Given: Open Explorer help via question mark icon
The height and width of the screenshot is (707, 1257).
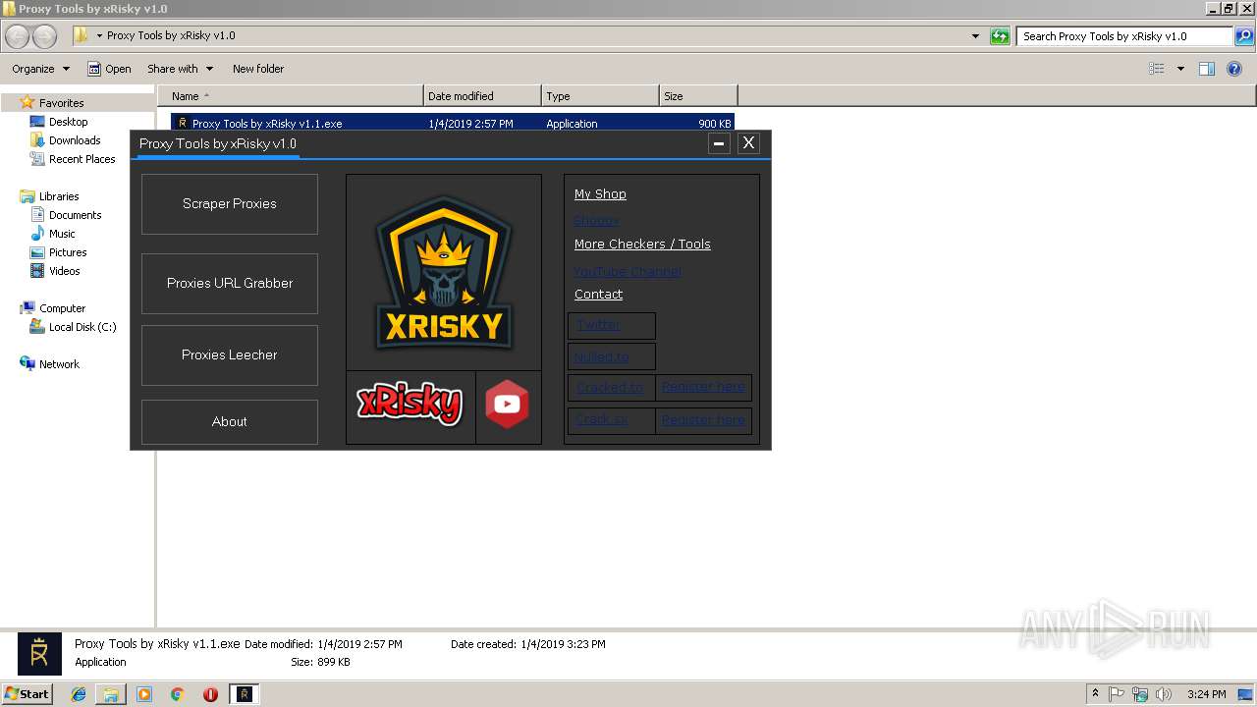Looking at the screenshot, I should click(x=1234, y=69).
